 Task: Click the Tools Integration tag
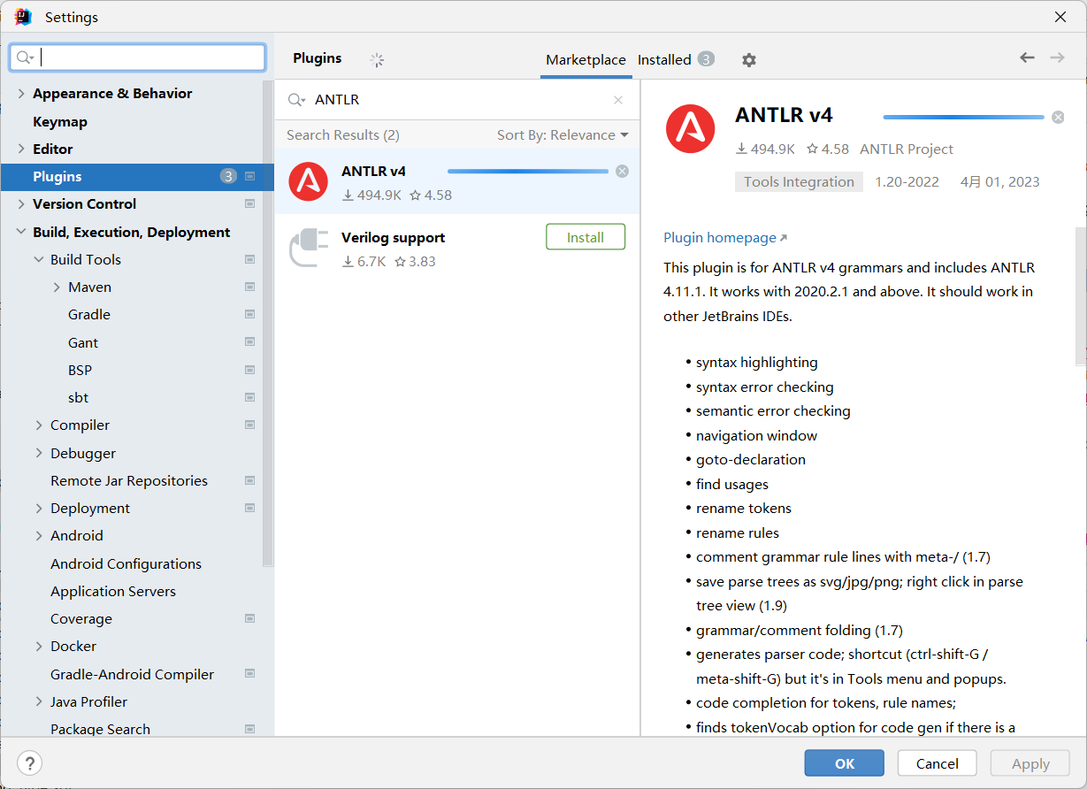799,182
